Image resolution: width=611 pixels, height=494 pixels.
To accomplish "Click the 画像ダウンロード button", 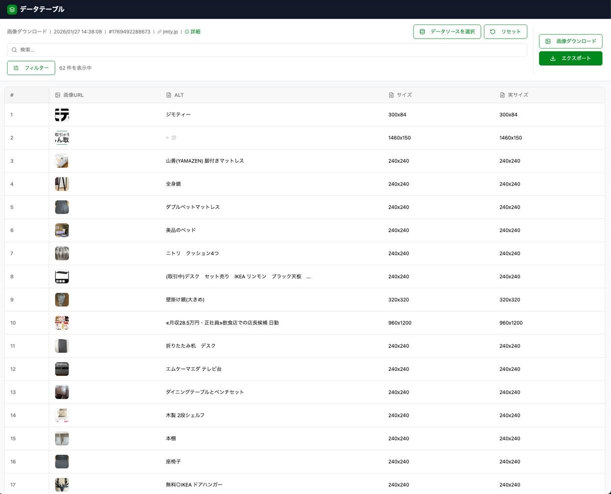I will (x=570, y=41).
